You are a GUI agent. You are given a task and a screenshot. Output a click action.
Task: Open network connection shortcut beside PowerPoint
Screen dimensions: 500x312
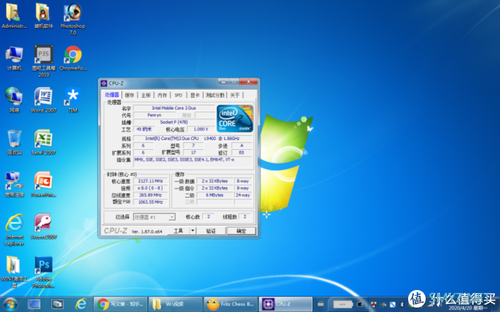click(x=14, y=184)
